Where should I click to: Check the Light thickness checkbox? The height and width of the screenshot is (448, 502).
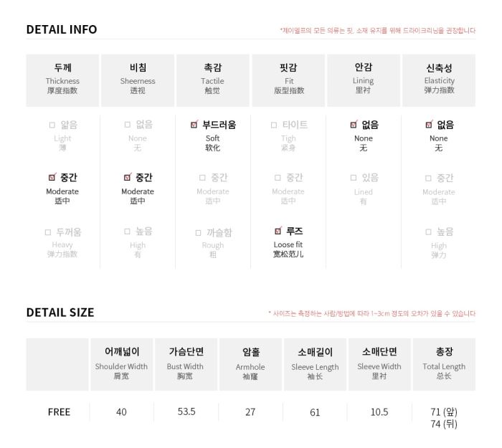52,125
